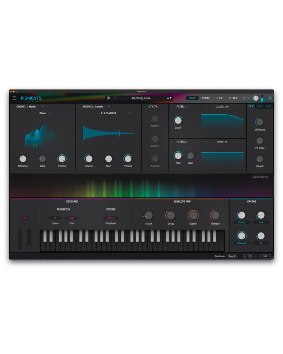The image size is (283, 354).
Task: Click the envelope Sustain knob
Action: (193, 215)
